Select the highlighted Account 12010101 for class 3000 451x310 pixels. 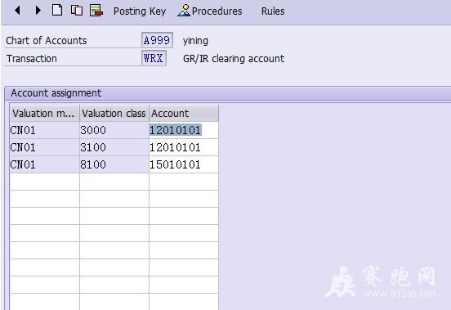pyautogui.click(x=184, y=130)
